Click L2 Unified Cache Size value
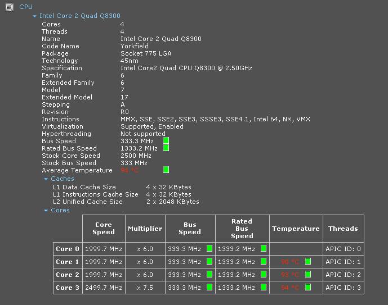The image size is (388, 305). pos(173,202)
